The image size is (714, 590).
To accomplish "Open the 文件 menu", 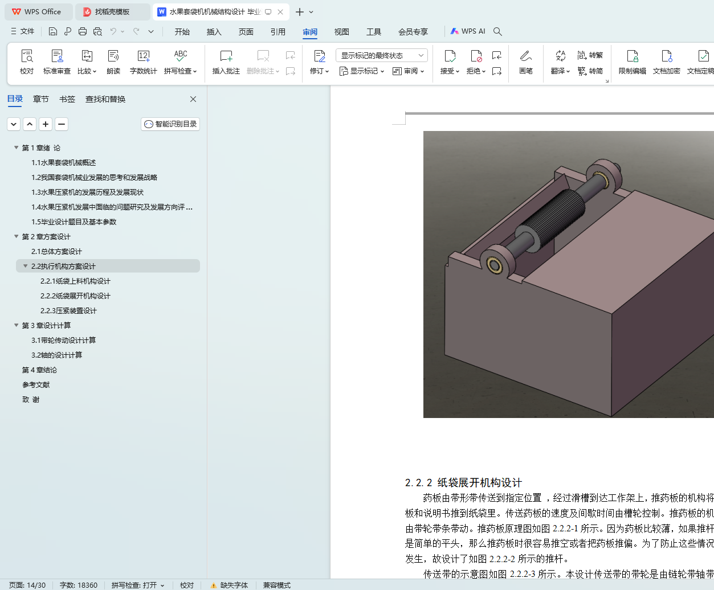I will click(22, 31).
